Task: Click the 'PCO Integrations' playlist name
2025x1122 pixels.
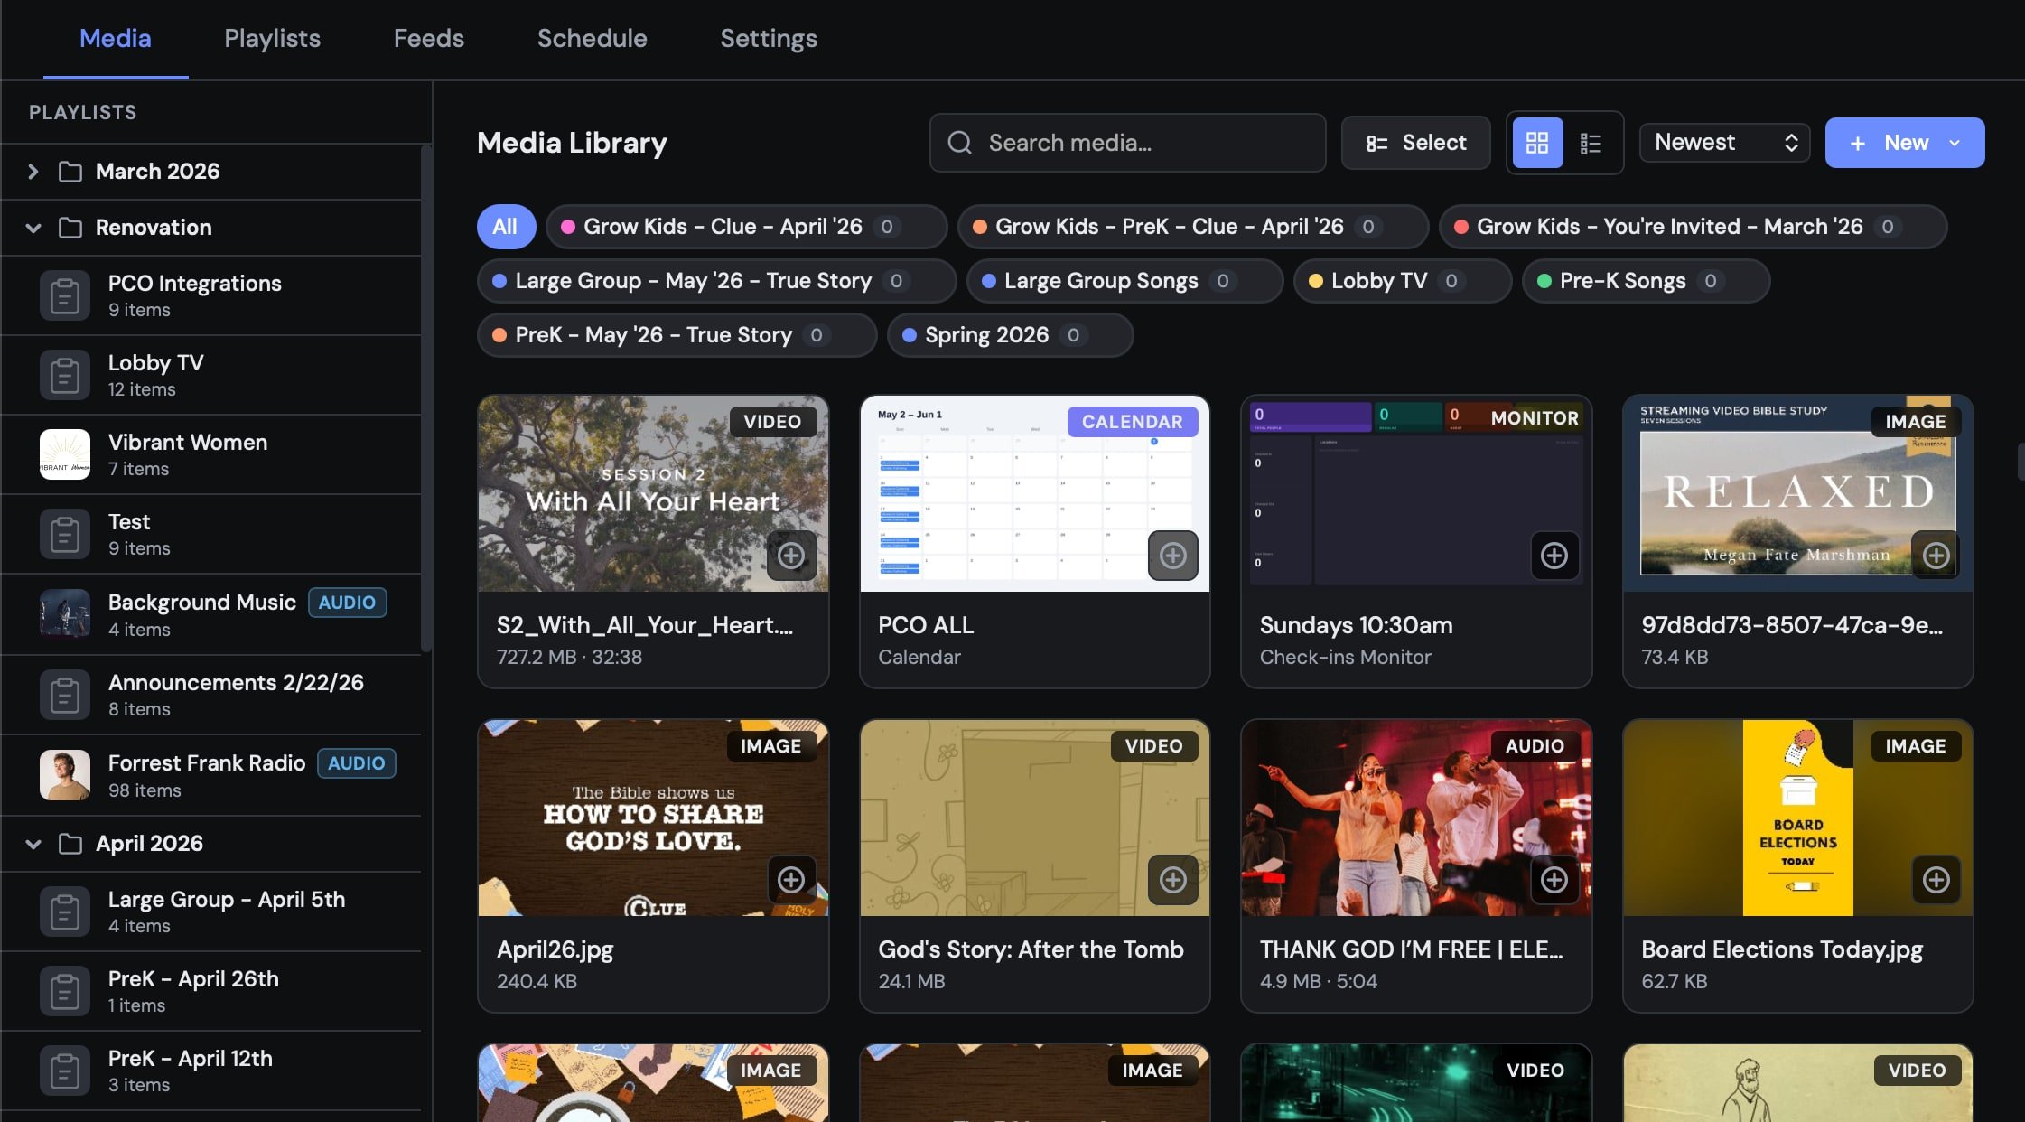Action: click(x=195, y=283)
